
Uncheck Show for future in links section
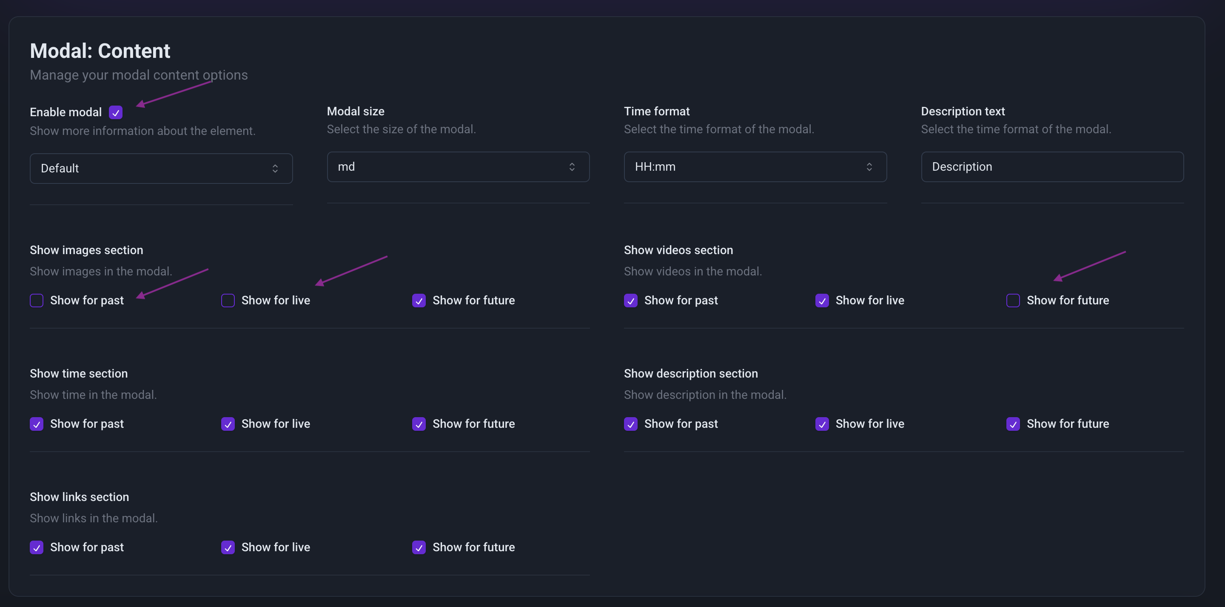(x=419, y=547)
